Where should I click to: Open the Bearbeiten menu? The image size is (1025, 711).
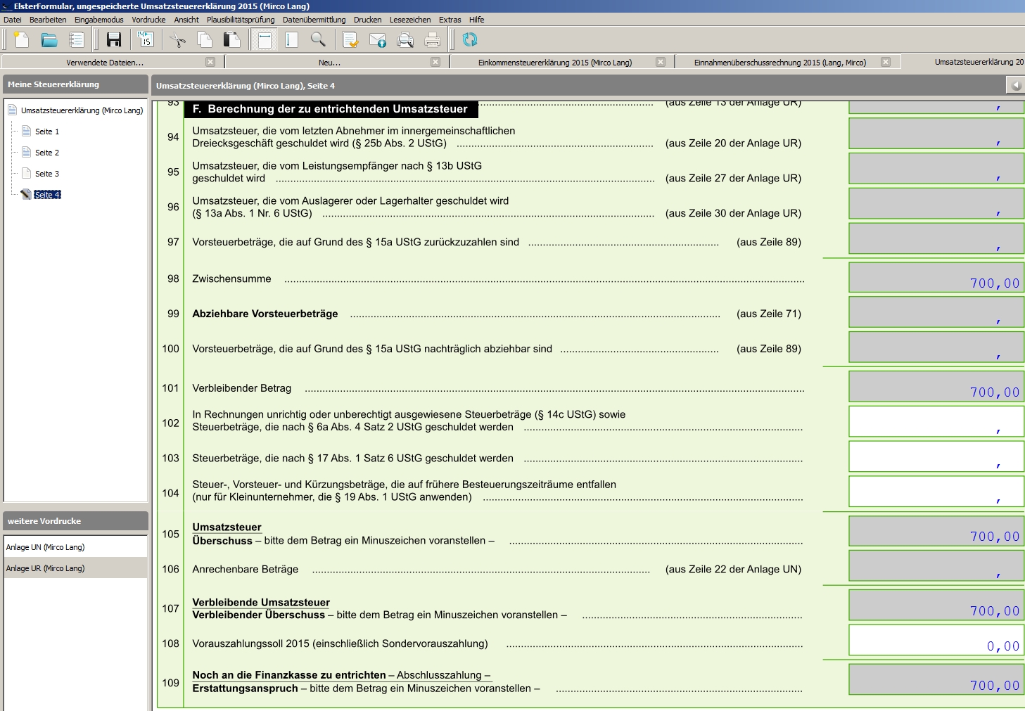(x=48, y=20)
